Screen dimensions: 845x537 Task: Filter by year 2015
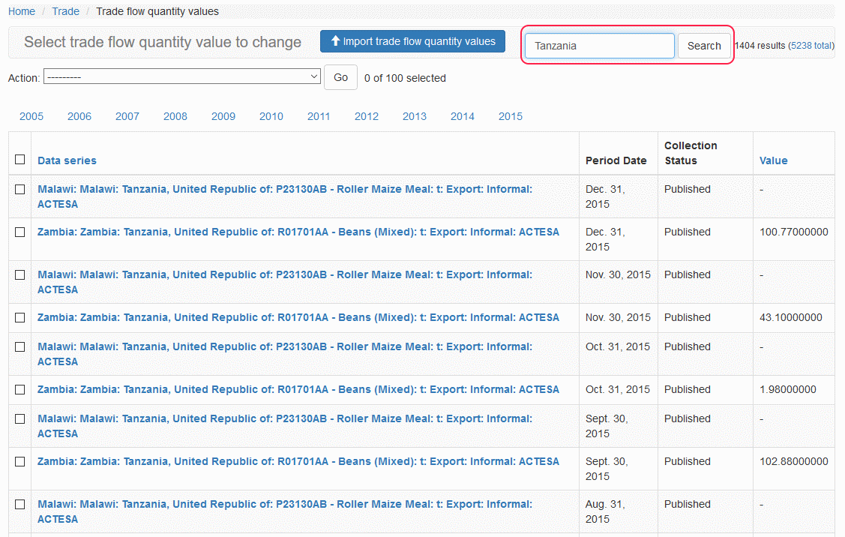tap(511, 116)
